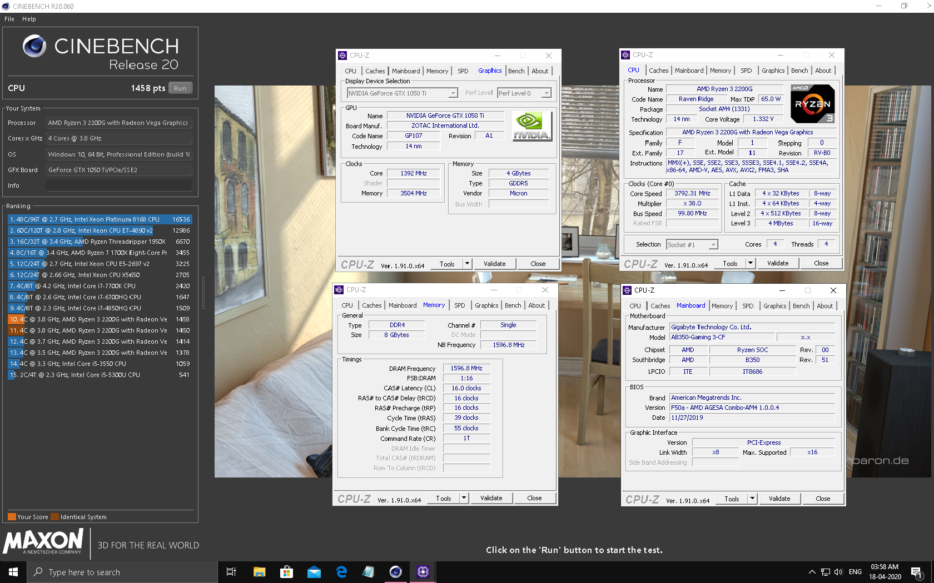934x583 pixels.
Task: Click Tools button in Mainboard window
Action: [732, 499]
